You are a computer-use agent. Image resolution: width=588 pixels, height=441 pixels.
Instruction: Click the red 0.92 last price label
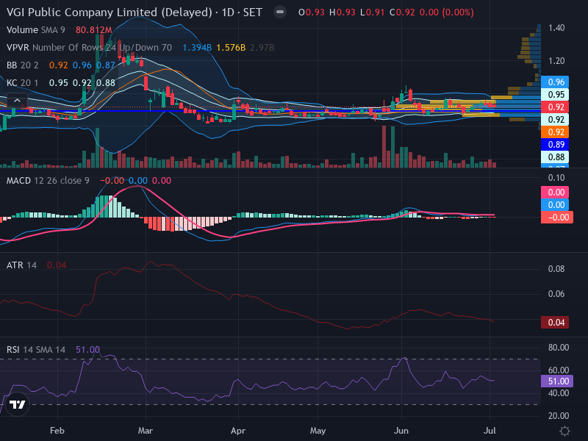pyautogui.click(x=555, y=107)
